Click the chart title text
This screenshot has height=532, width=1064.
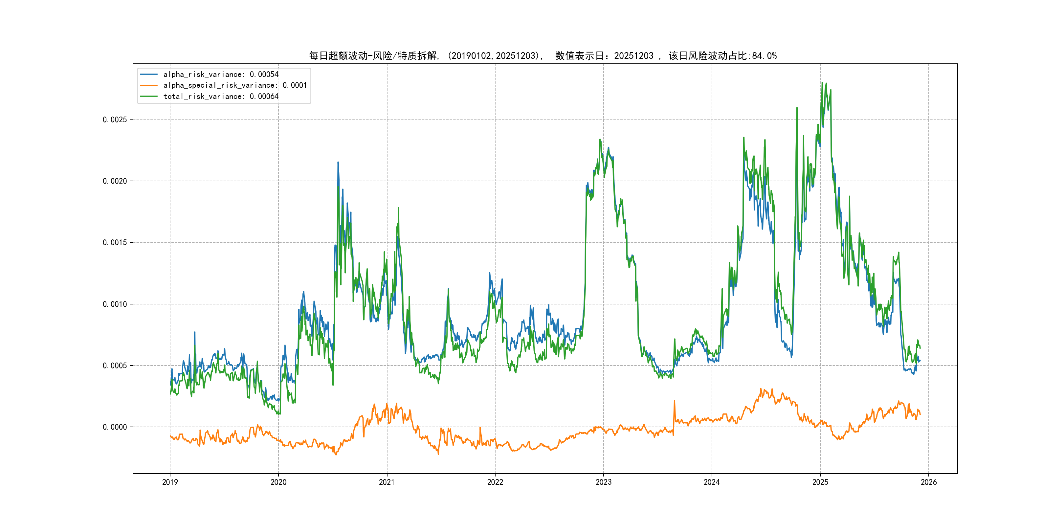(x=542, y=56)
